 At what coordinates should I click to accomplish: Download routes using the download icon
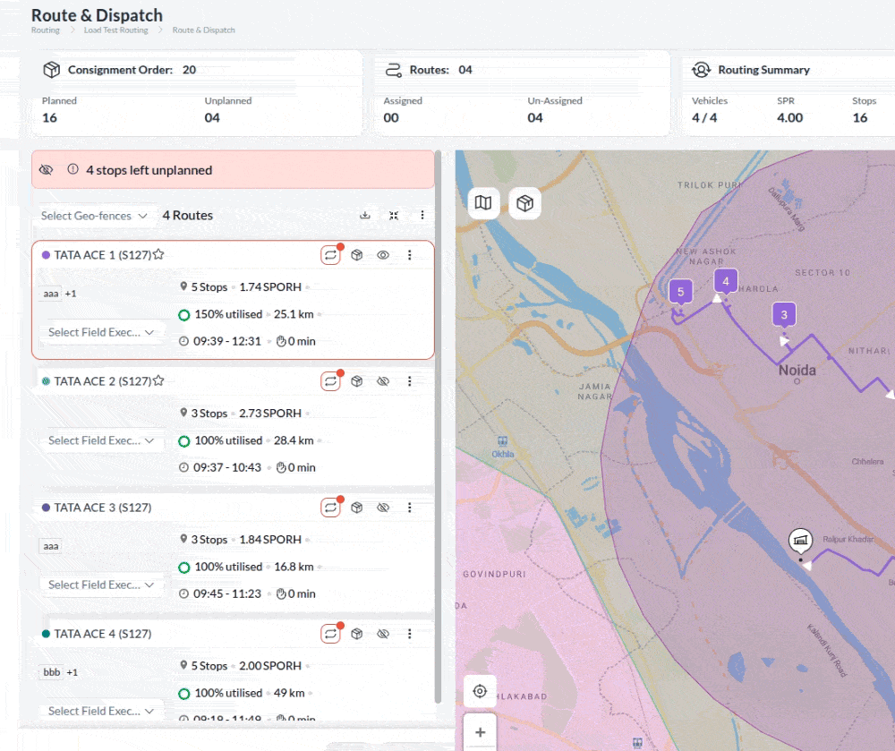(x=365, y=215)
